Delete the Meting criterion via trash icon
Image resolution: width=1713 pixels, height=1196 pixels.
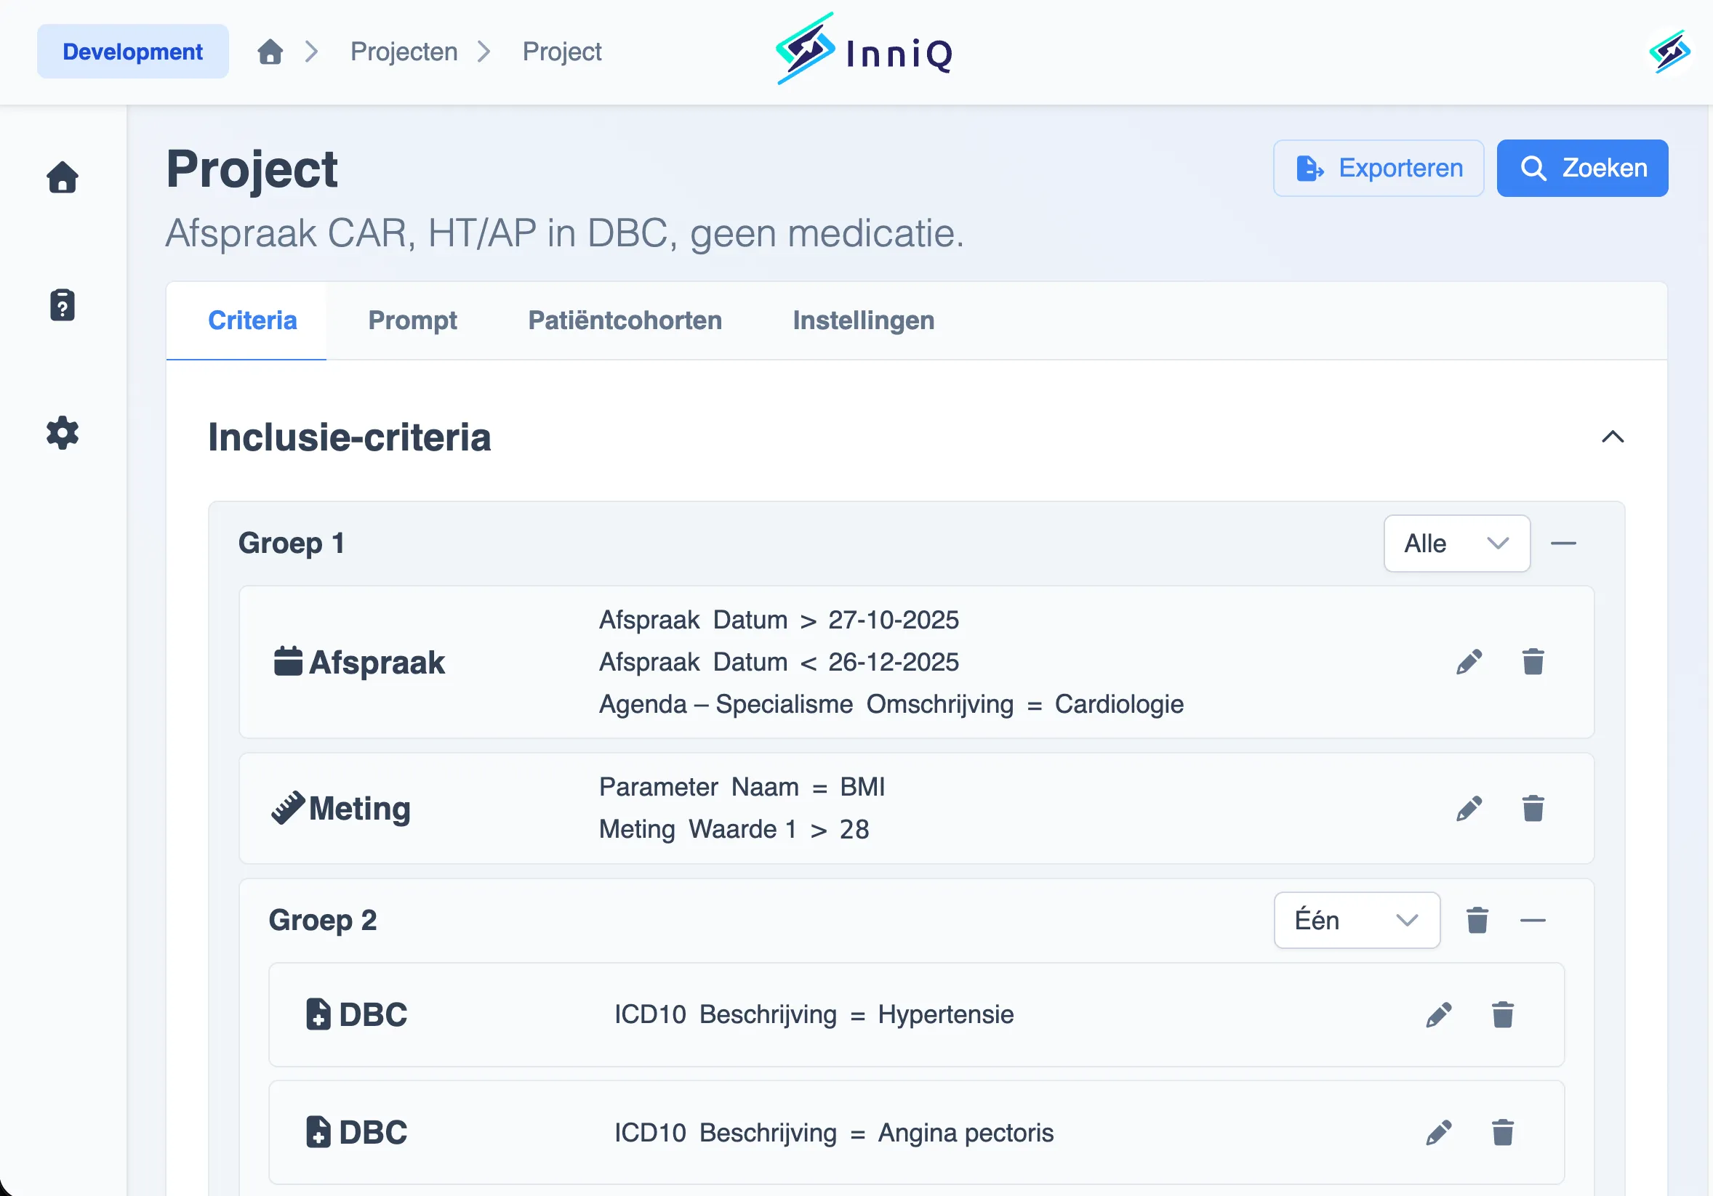coord(1534,807)
